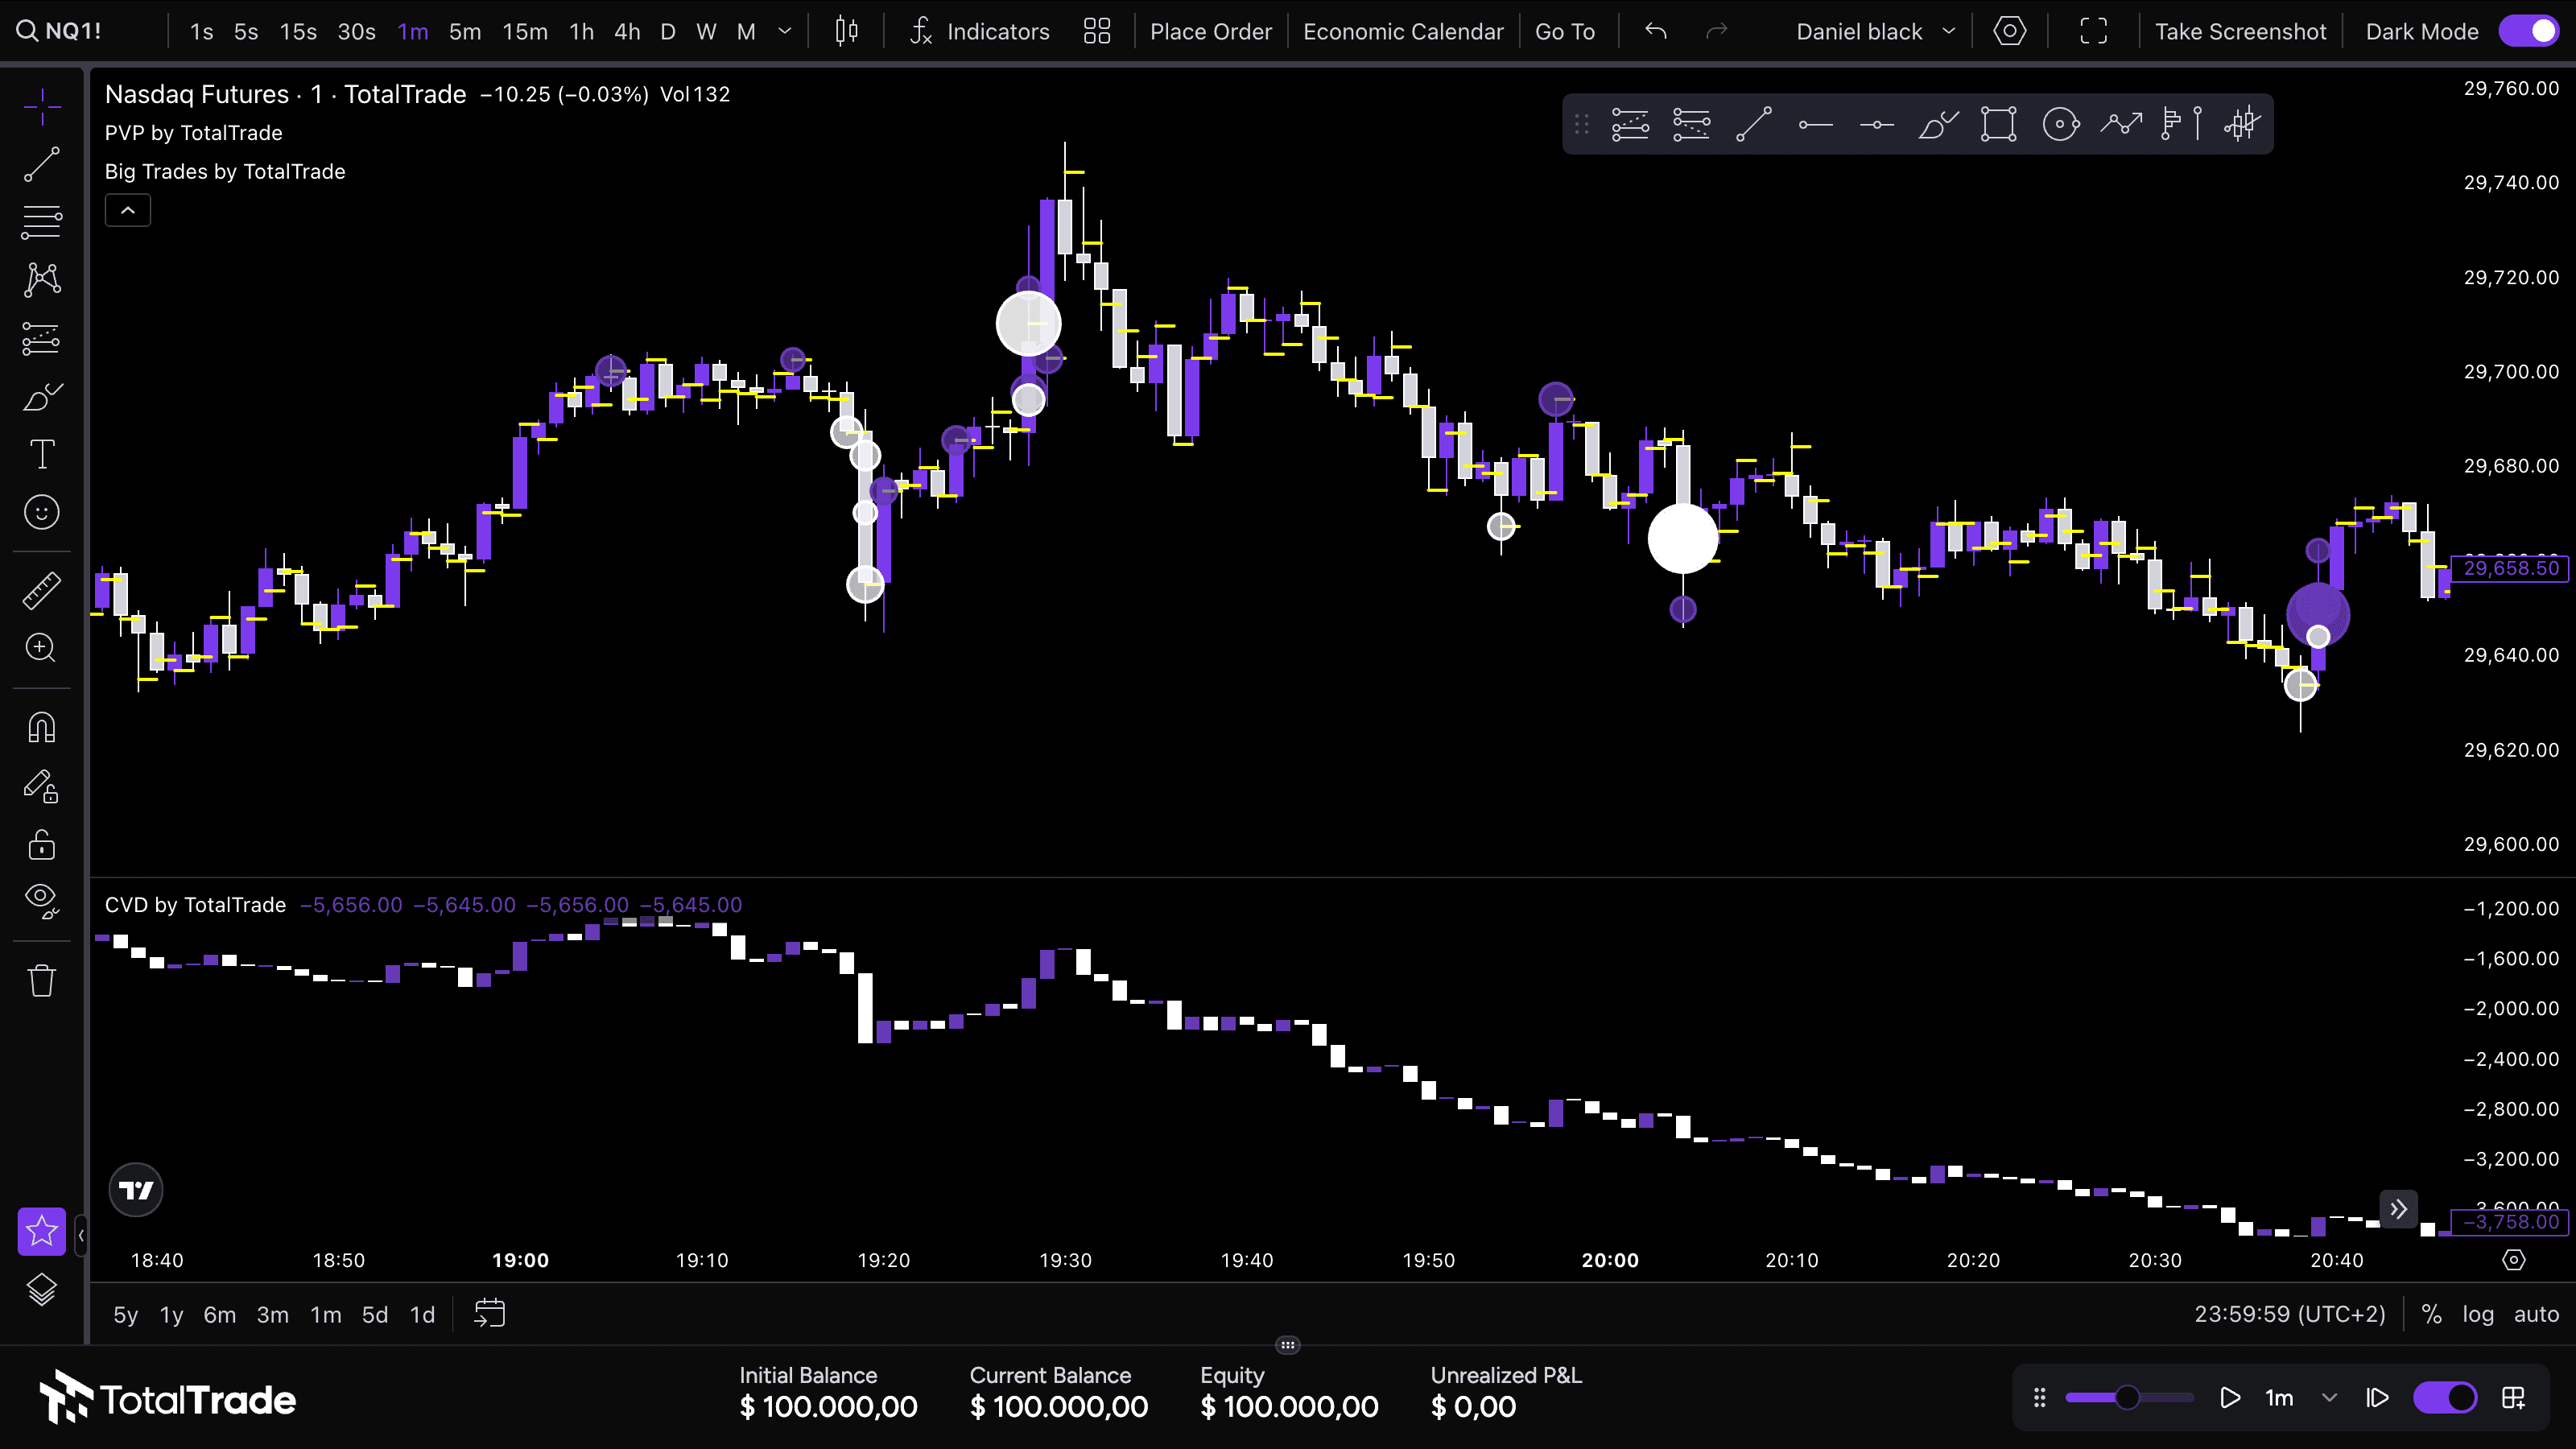Select the brush drawing tool in left sidebar
Screen dimensions: 2576x1449
(x=42, y=397)
